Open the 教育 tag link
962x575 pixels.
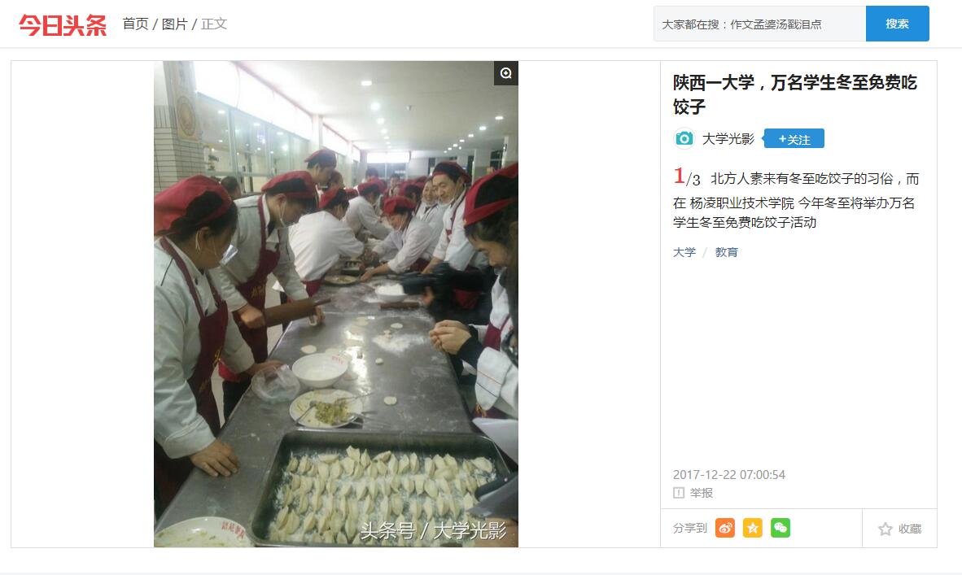[x=727, y=252]
